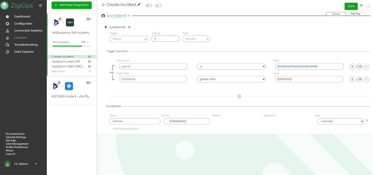Click the Connected Systems icon
The height and width of the screenshot is (175, 373).
(8, 31)
